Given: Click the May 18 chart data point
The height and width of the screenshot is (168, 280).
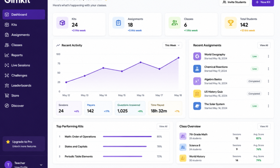Looking at the screenshot, I should pyautogui.click(x=178, y=58).
